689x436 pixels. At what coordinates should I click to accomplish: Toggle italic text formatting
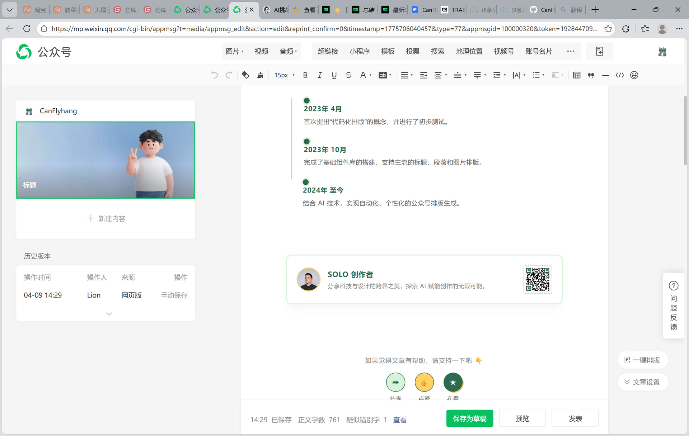(319, 75)
